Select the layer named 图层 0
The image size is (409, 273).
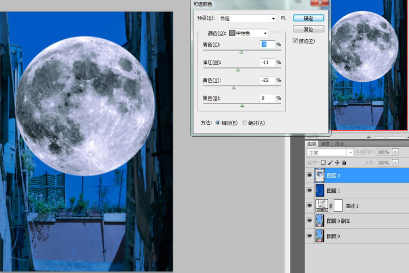(x=333, y=236)
